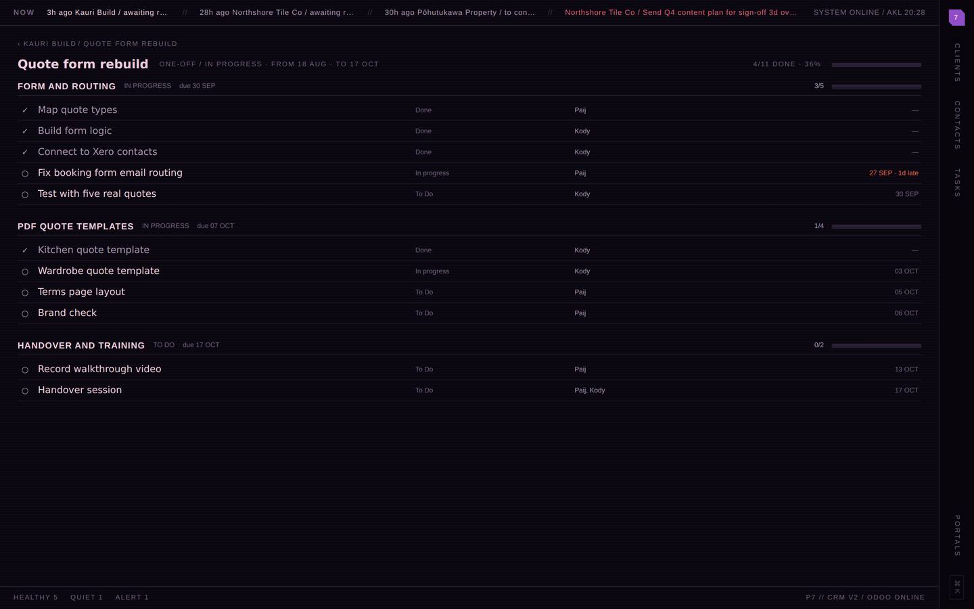
Task: Mark Fix booking form email routing done
Action: (25, 174)
